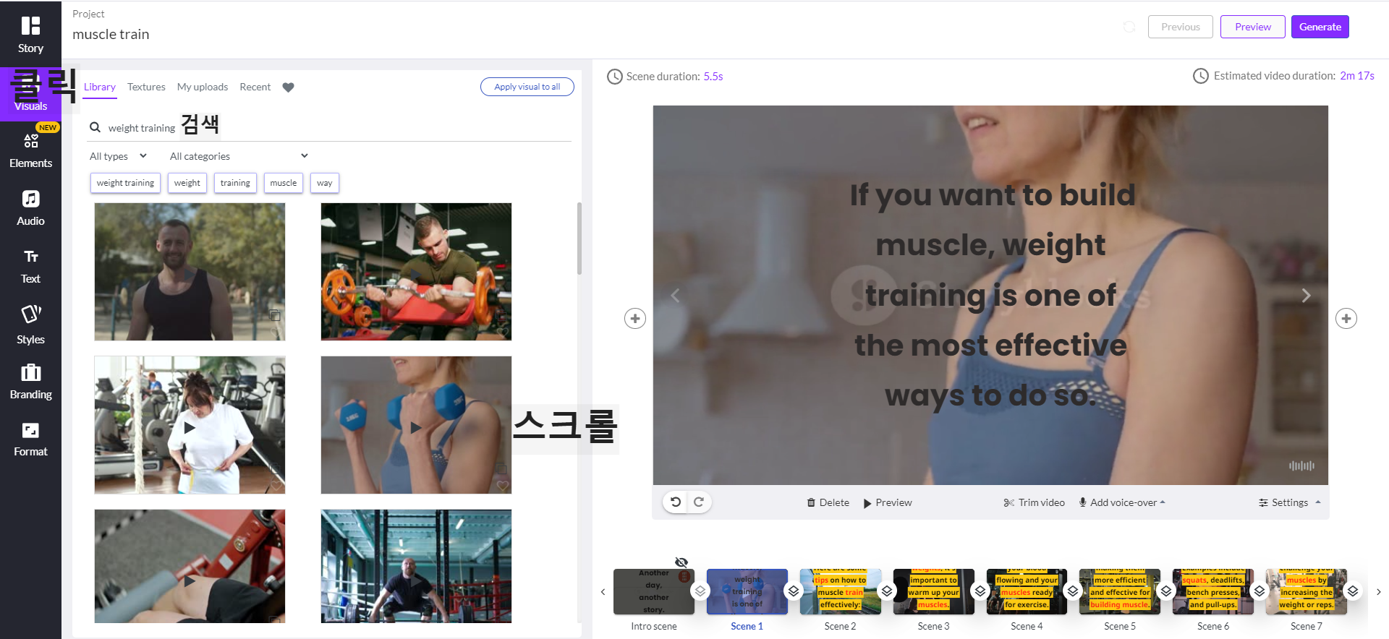
Task: Select the 'weight training' keyword tag
Action: tap(125, 183)
